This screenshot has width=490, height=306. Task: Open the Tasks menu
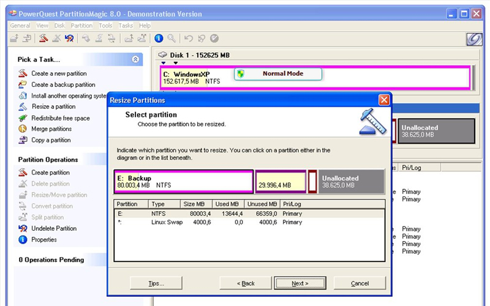[x=126, y=26]
